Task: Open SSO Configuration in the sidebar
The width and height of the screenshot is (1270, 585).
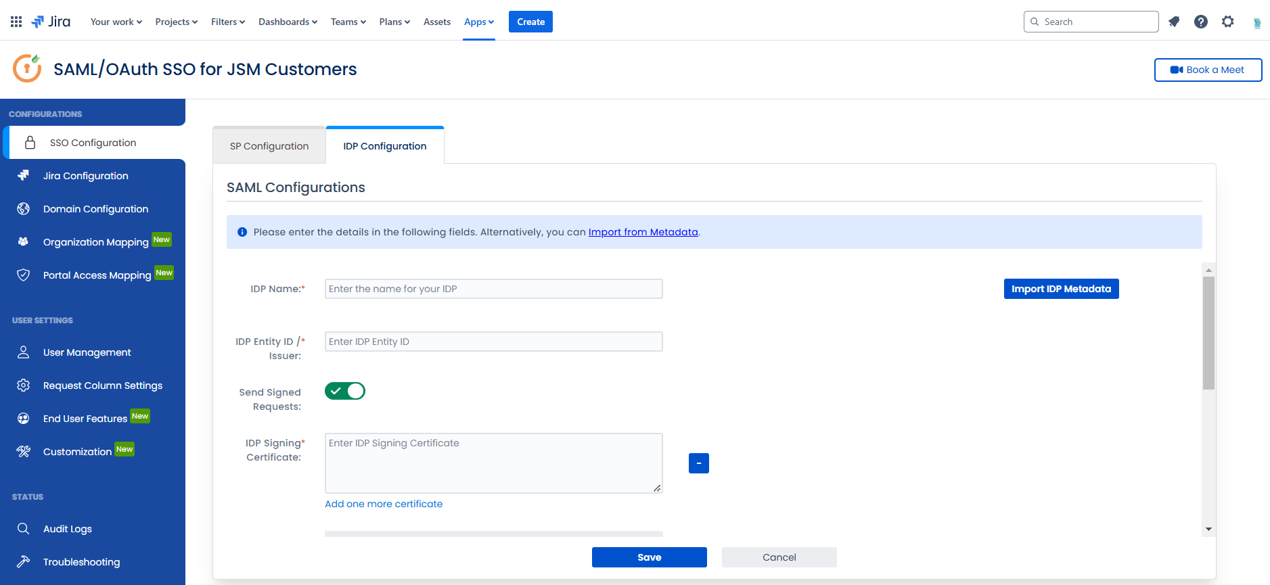Action: (x=94, y=142)
